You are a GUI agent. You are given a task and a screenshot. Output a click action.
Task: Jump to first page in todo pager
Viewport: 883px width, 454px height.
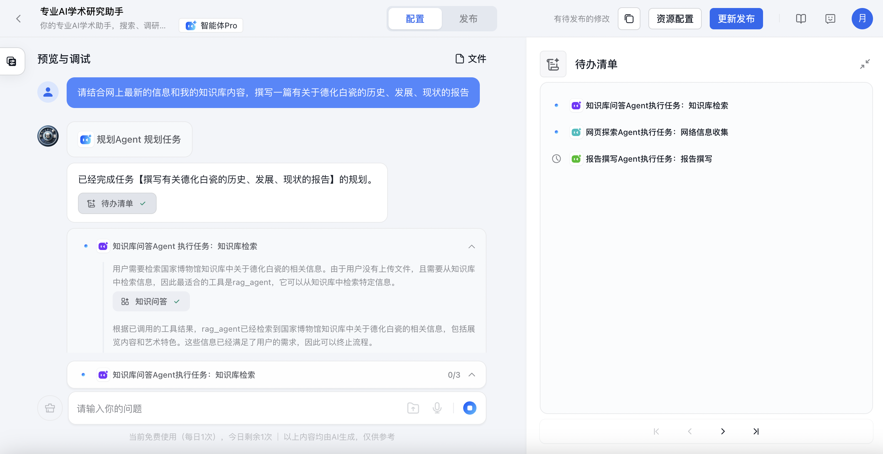(x=656, y=431)
